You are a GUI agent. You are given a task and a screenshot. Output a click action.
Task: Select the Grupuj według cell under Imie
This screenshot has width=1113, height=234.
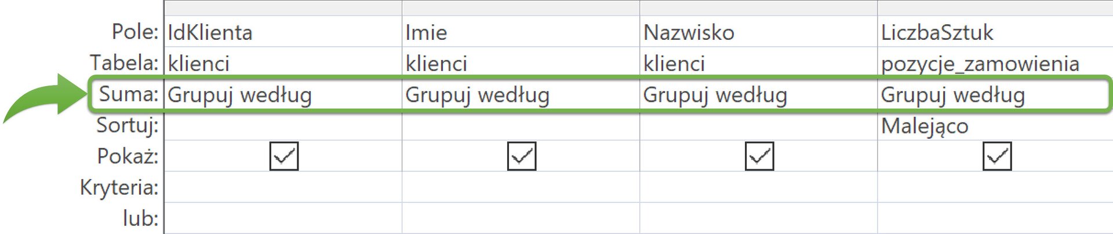tap(521, 94)
